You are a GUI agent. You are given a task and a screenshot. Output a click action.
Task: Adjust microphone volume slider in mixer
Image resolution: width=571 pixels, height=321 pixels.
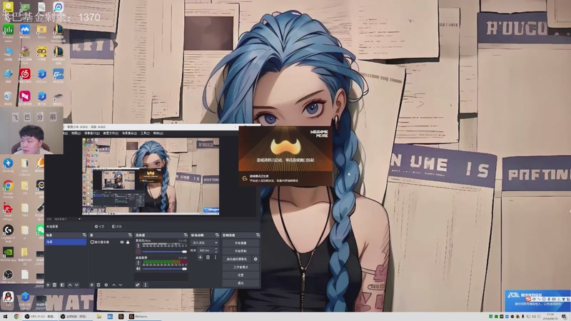(x=164, y=252)
